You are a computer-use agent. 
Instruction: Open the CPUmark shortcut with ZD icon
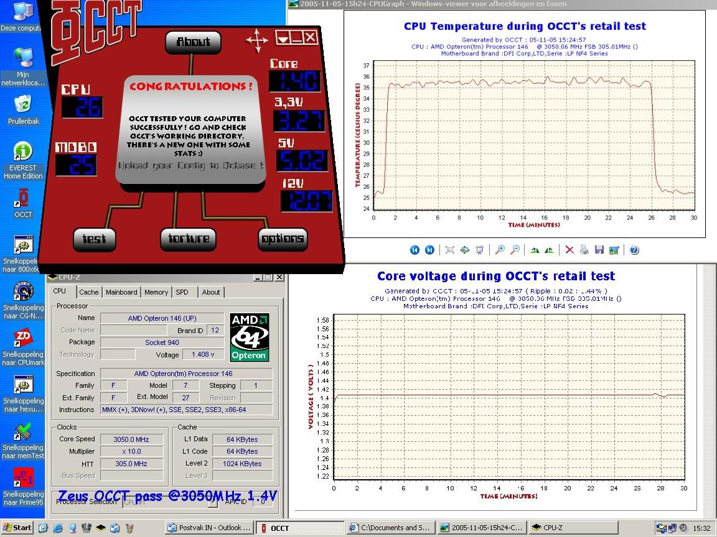(x=23, y=347)
